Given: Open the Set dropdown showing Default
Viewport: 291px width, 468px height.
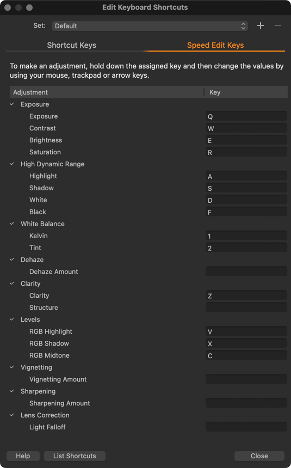Looking at the screenshot, I should point(150,26).
